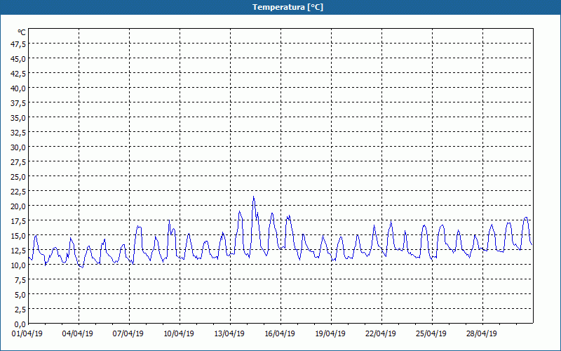Select the 20,0 y-axis value
Screen dimensions: 561x351
[19, 206]
